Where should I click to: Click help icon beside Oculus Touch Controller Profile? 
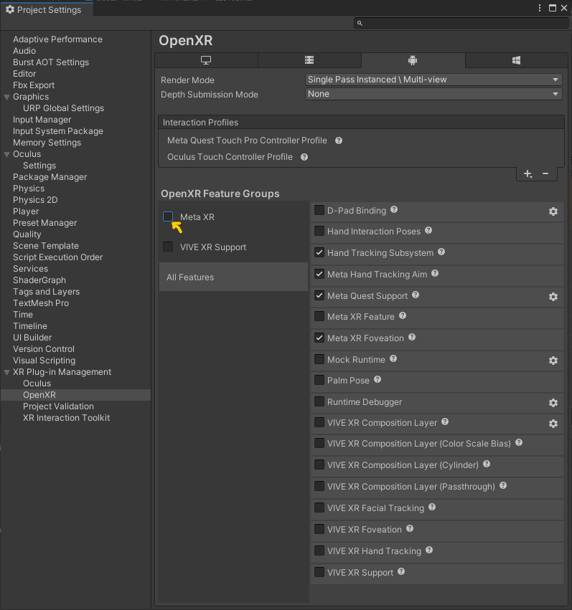304,156
